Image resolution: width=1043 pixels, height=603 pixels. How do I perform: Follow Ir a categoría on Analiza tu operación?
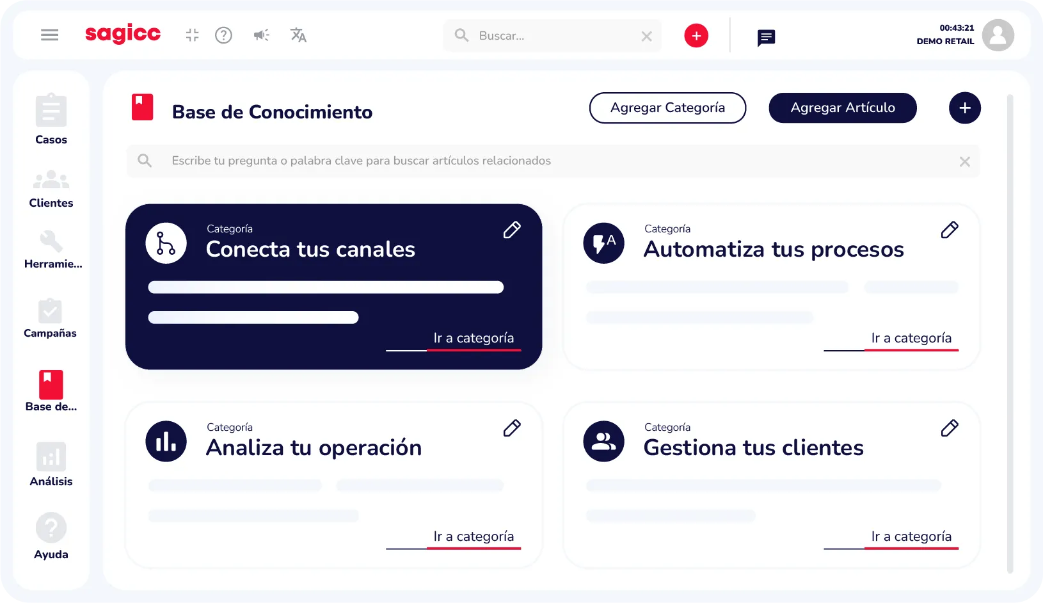tap(474, 536)
